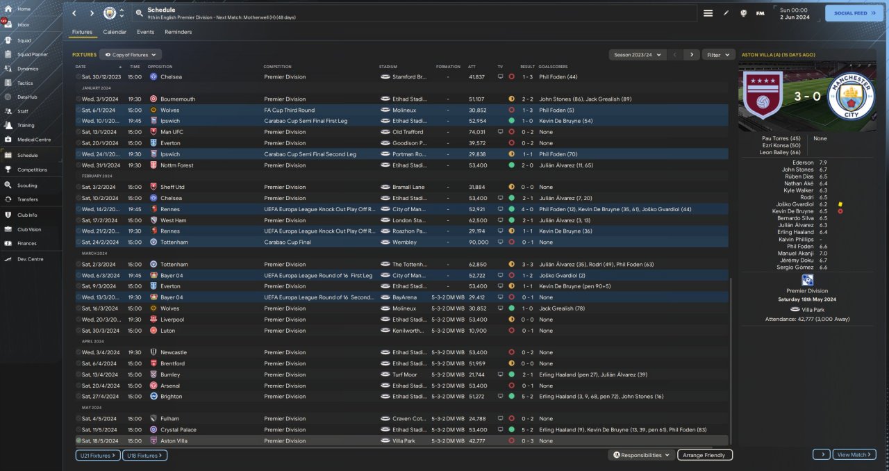Select the Bournemouth row circle

(78, 99)
